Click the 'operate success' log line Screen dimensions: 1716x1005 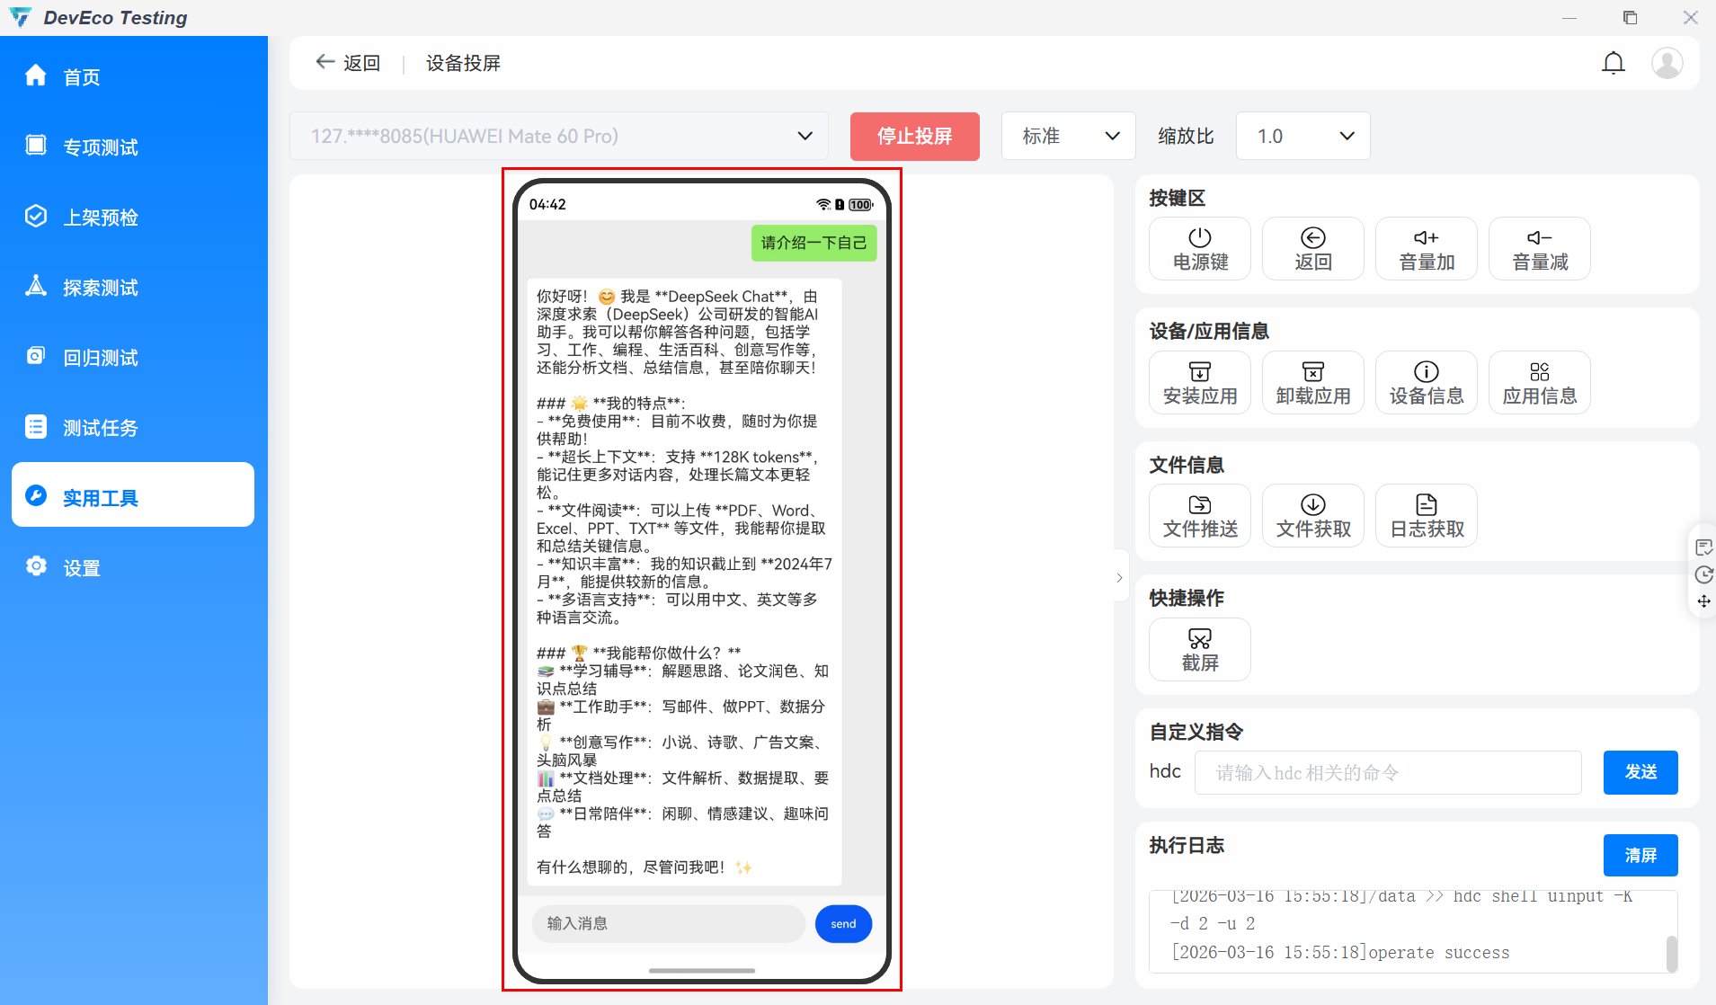pyautogui.click(x=1340, y=953)
